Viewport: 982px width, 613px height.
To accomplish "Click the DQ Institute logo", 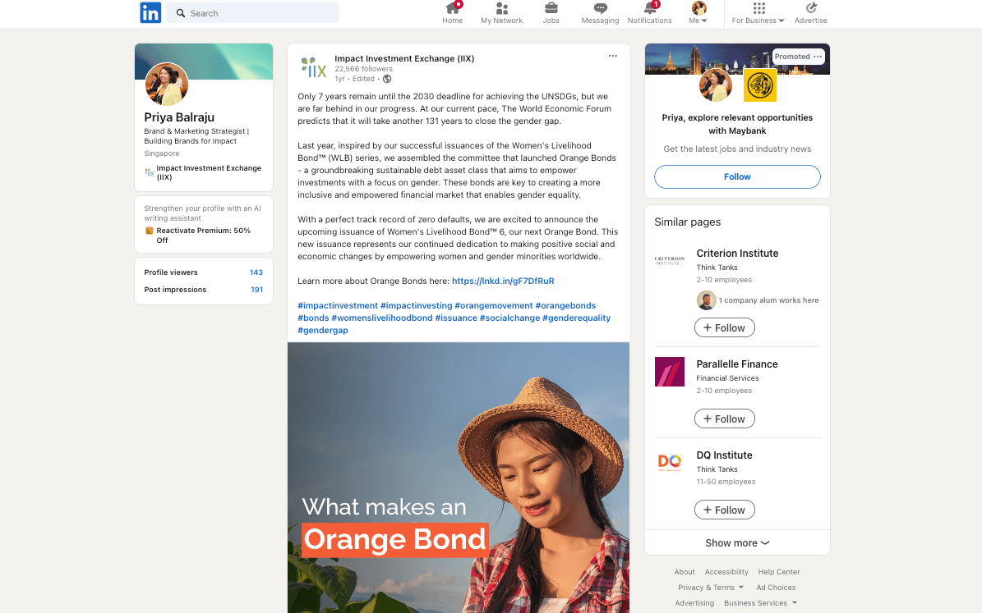I will pyautogui.click(x=670, y=463).
